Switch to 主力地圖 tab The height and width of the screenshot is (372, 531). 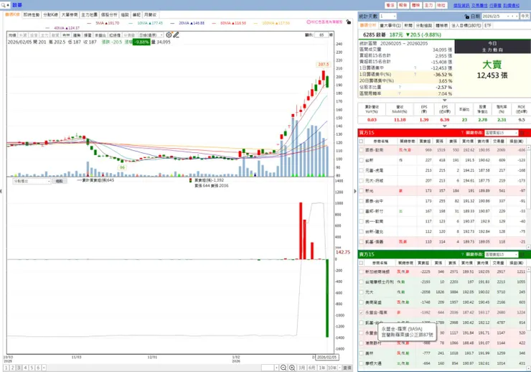click(89, 15)
